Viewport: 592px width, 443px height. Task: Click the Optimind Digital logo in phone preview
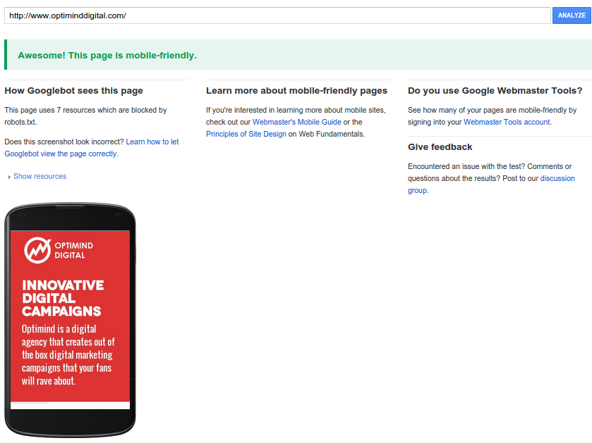click(x=59, y=250)
